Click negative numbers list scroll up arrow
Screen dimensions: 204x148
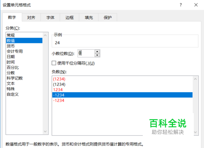195,79
